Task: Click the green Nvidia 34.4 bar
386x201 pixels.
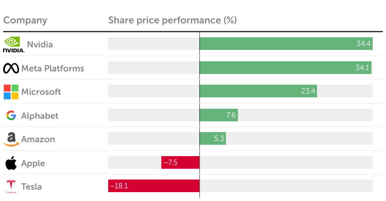Action: (286, 44)
